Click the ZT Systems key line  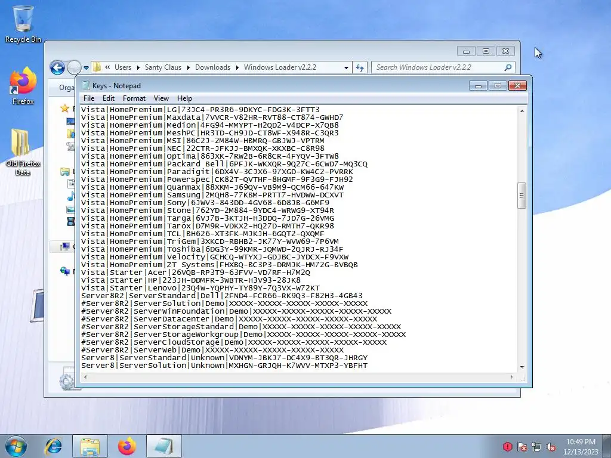tap(220, 265)
